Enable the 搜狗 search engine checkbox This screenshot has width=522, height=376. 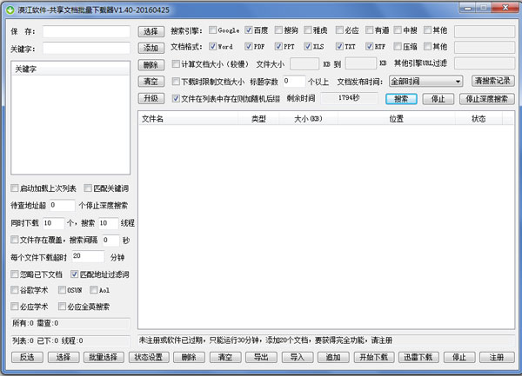278,30
